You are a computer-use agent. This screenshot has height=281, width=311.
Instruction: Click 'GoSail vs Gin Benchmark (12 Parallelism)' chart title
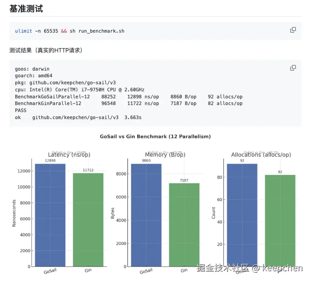point(155,136)
